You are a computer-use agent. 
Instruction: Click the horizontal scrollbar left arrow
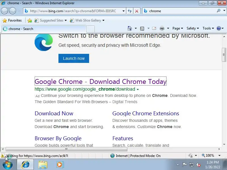3,149
